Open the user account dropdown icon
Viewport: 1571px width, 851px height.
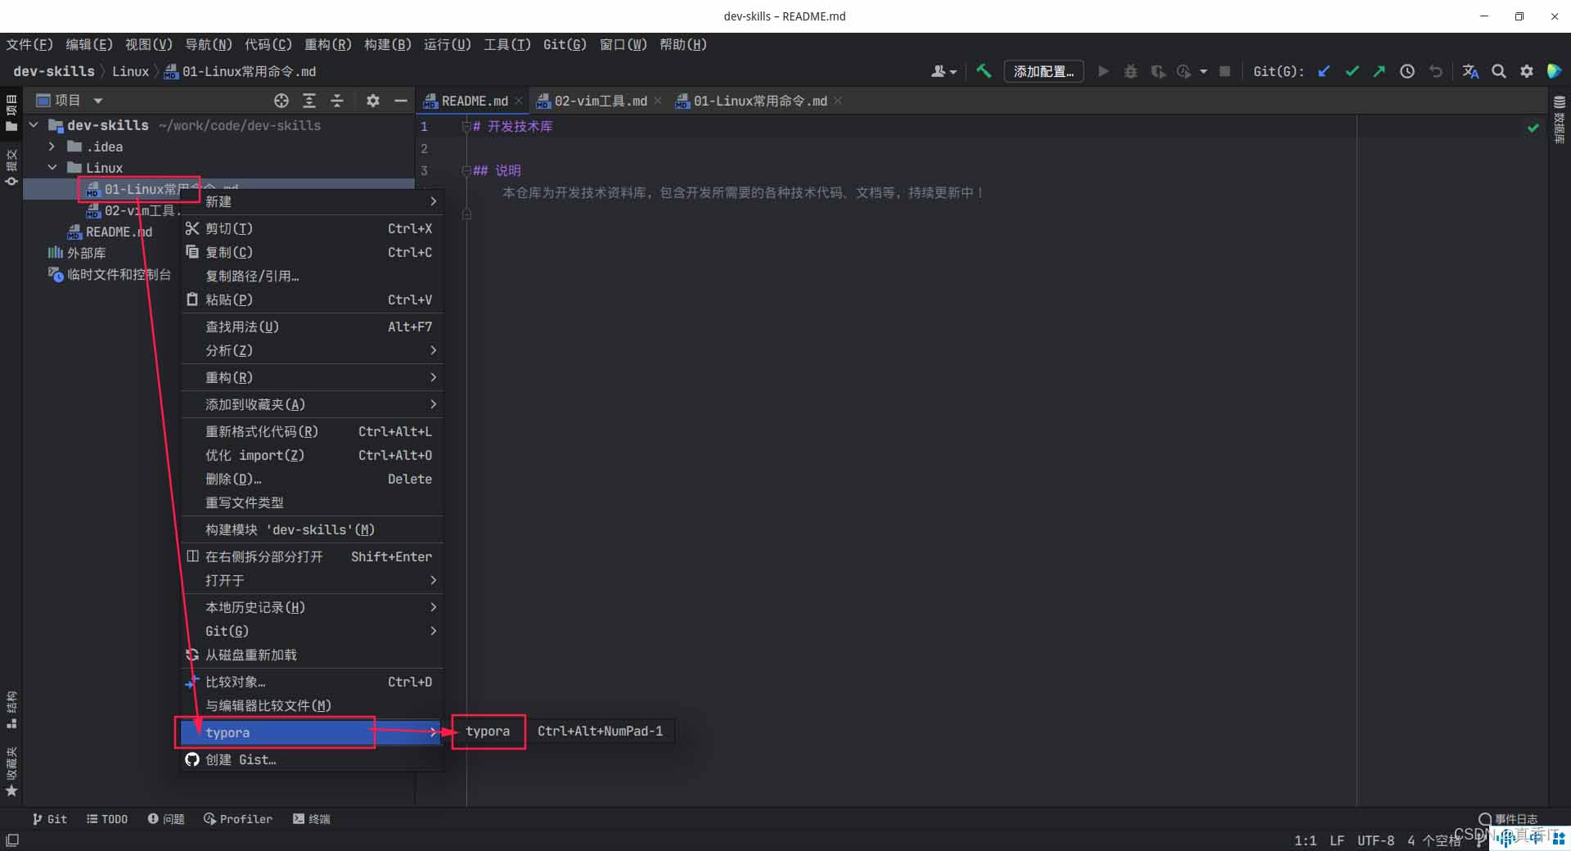click(943, 71)
